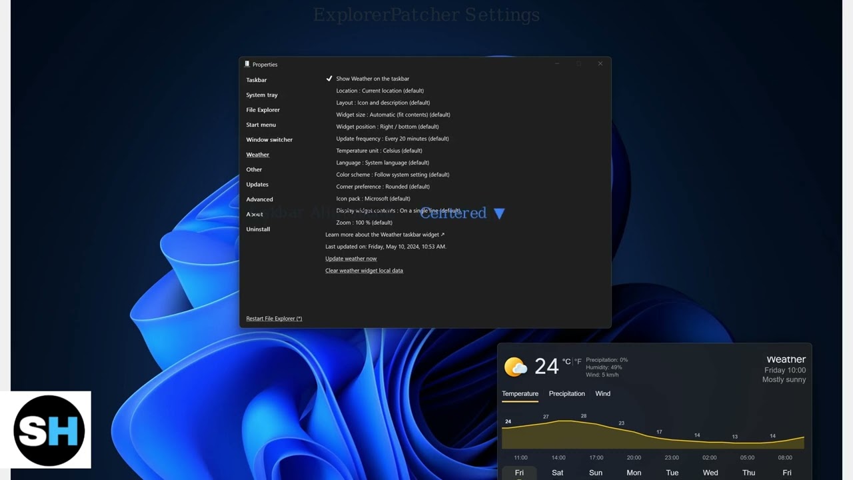The height and width of the screenshot is (480, 853).
Task: Change Widget position Right / bottom option
Action: tap(387, 127)
